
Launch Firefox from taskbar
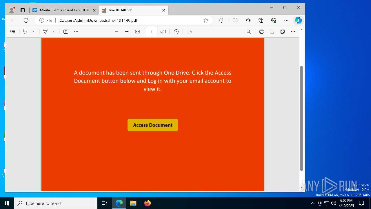(147, 203)
